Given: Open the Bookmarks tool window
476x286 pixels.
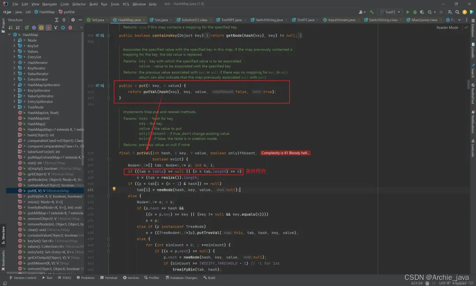Looking at the screenshot, I should pyautogui.click(x=4, y=260).
